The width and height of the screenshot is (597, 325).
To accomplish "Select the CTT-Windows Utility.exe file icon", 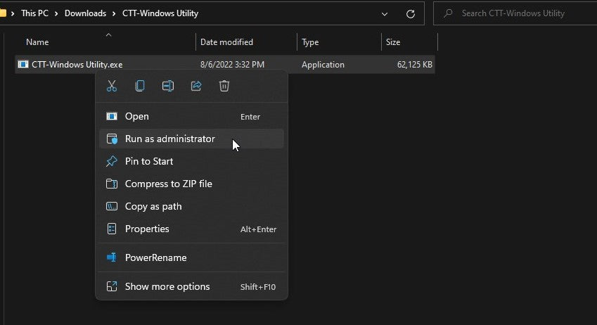I will (23, 65).
